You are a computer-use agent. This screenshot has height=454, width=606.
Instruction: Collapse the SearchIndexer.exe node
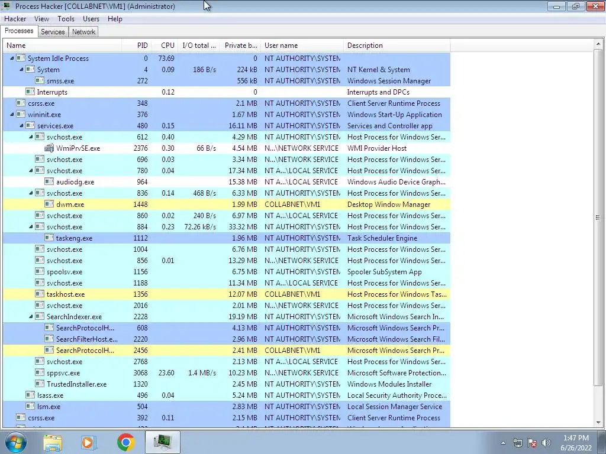coord(31,317)
